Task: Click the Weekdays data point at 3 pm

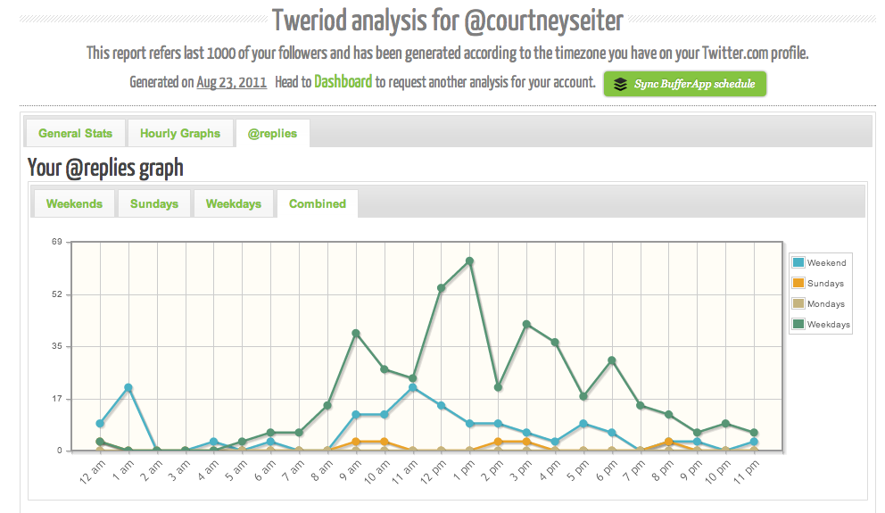Action: [x=526, y=324]
